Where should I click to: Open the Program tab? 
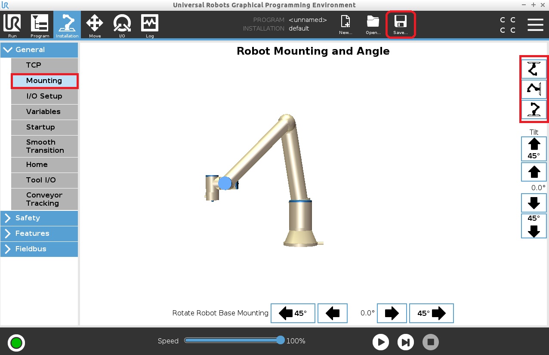click(40, 26)
